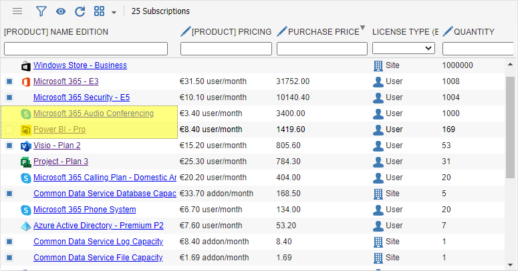518x271 pixels.
Task: Click the Visio Plan 2 product icon
Action: (x=26, y=146)
